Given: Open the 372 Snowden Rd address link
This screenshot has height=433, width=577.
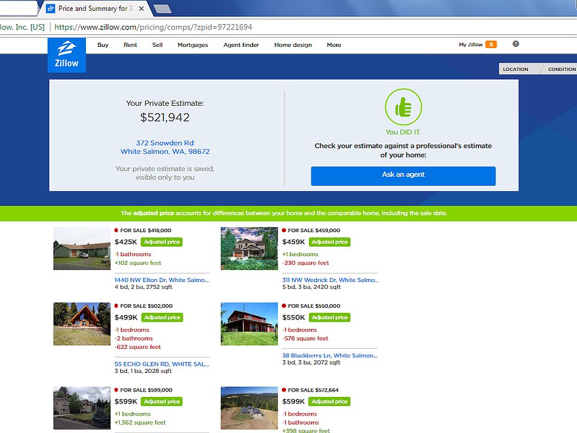Looking at the screenshot, I should pyautogui.click(x=165, y=147).
